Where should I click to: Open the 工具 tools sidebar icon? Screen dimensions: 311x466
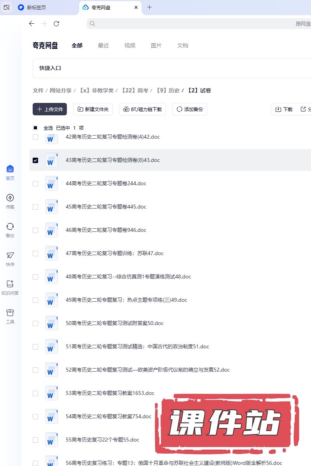[x=10, y=316]
